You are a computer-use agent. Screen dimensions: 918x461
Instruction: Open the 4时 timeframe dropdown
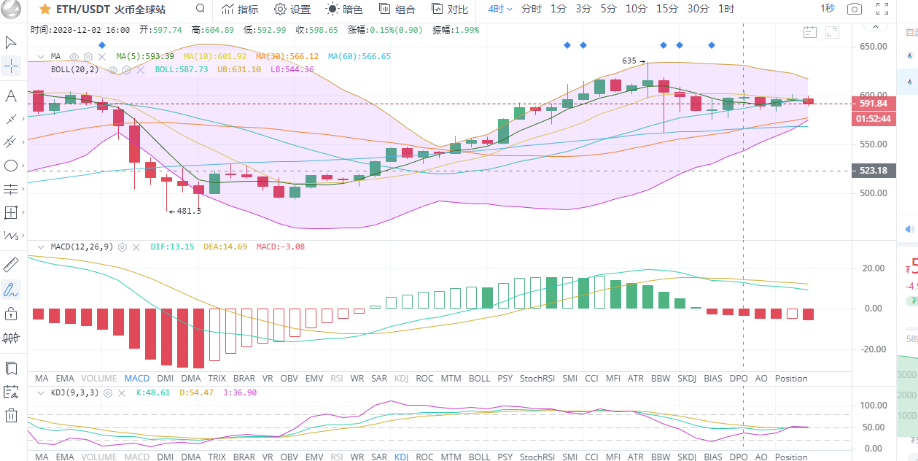point(500,9)
